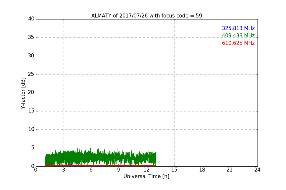The image size is (286, 190).
Task: Select the green 409.438 MHz legend label
Action: pos(238,35)
